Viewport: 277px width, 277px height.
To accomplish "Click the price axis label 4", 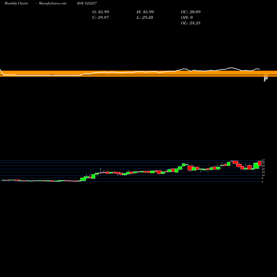I will click(x=263, y=182).
